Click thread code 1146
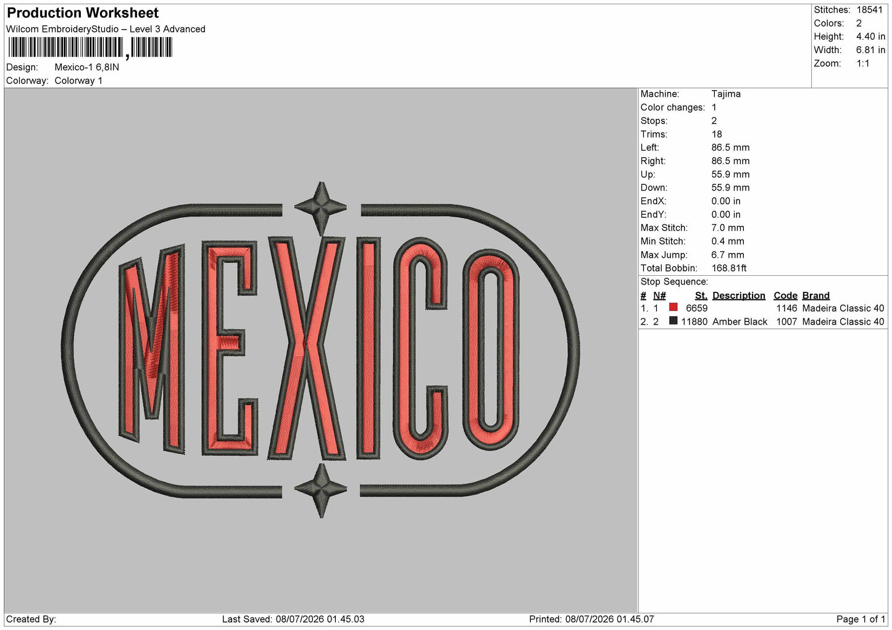 coord(786,309)
